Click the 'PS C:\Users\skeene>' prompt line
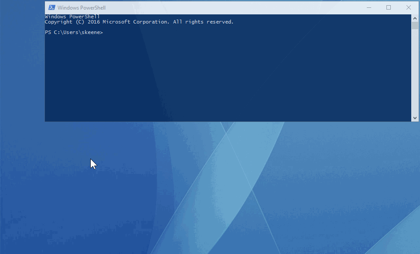420x254 pixels. pos(74,32)
